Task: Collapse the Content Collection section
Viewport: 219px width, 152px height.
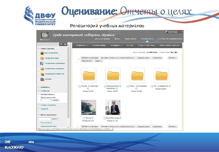Action: pos(38,49)
